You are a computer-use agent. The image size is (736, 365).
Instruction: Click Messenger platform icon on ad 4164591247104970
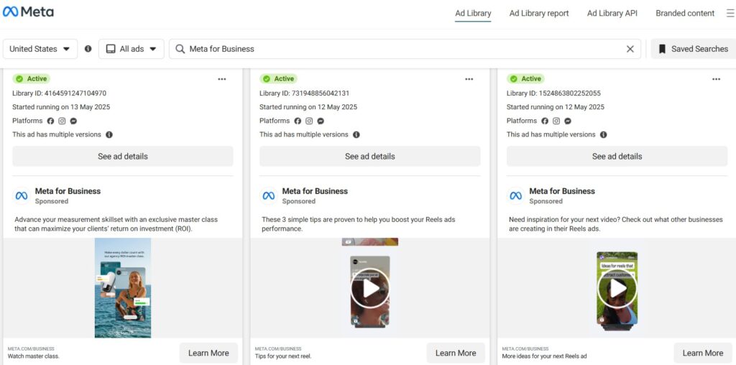pyautogui.click(x=74, y=121)
